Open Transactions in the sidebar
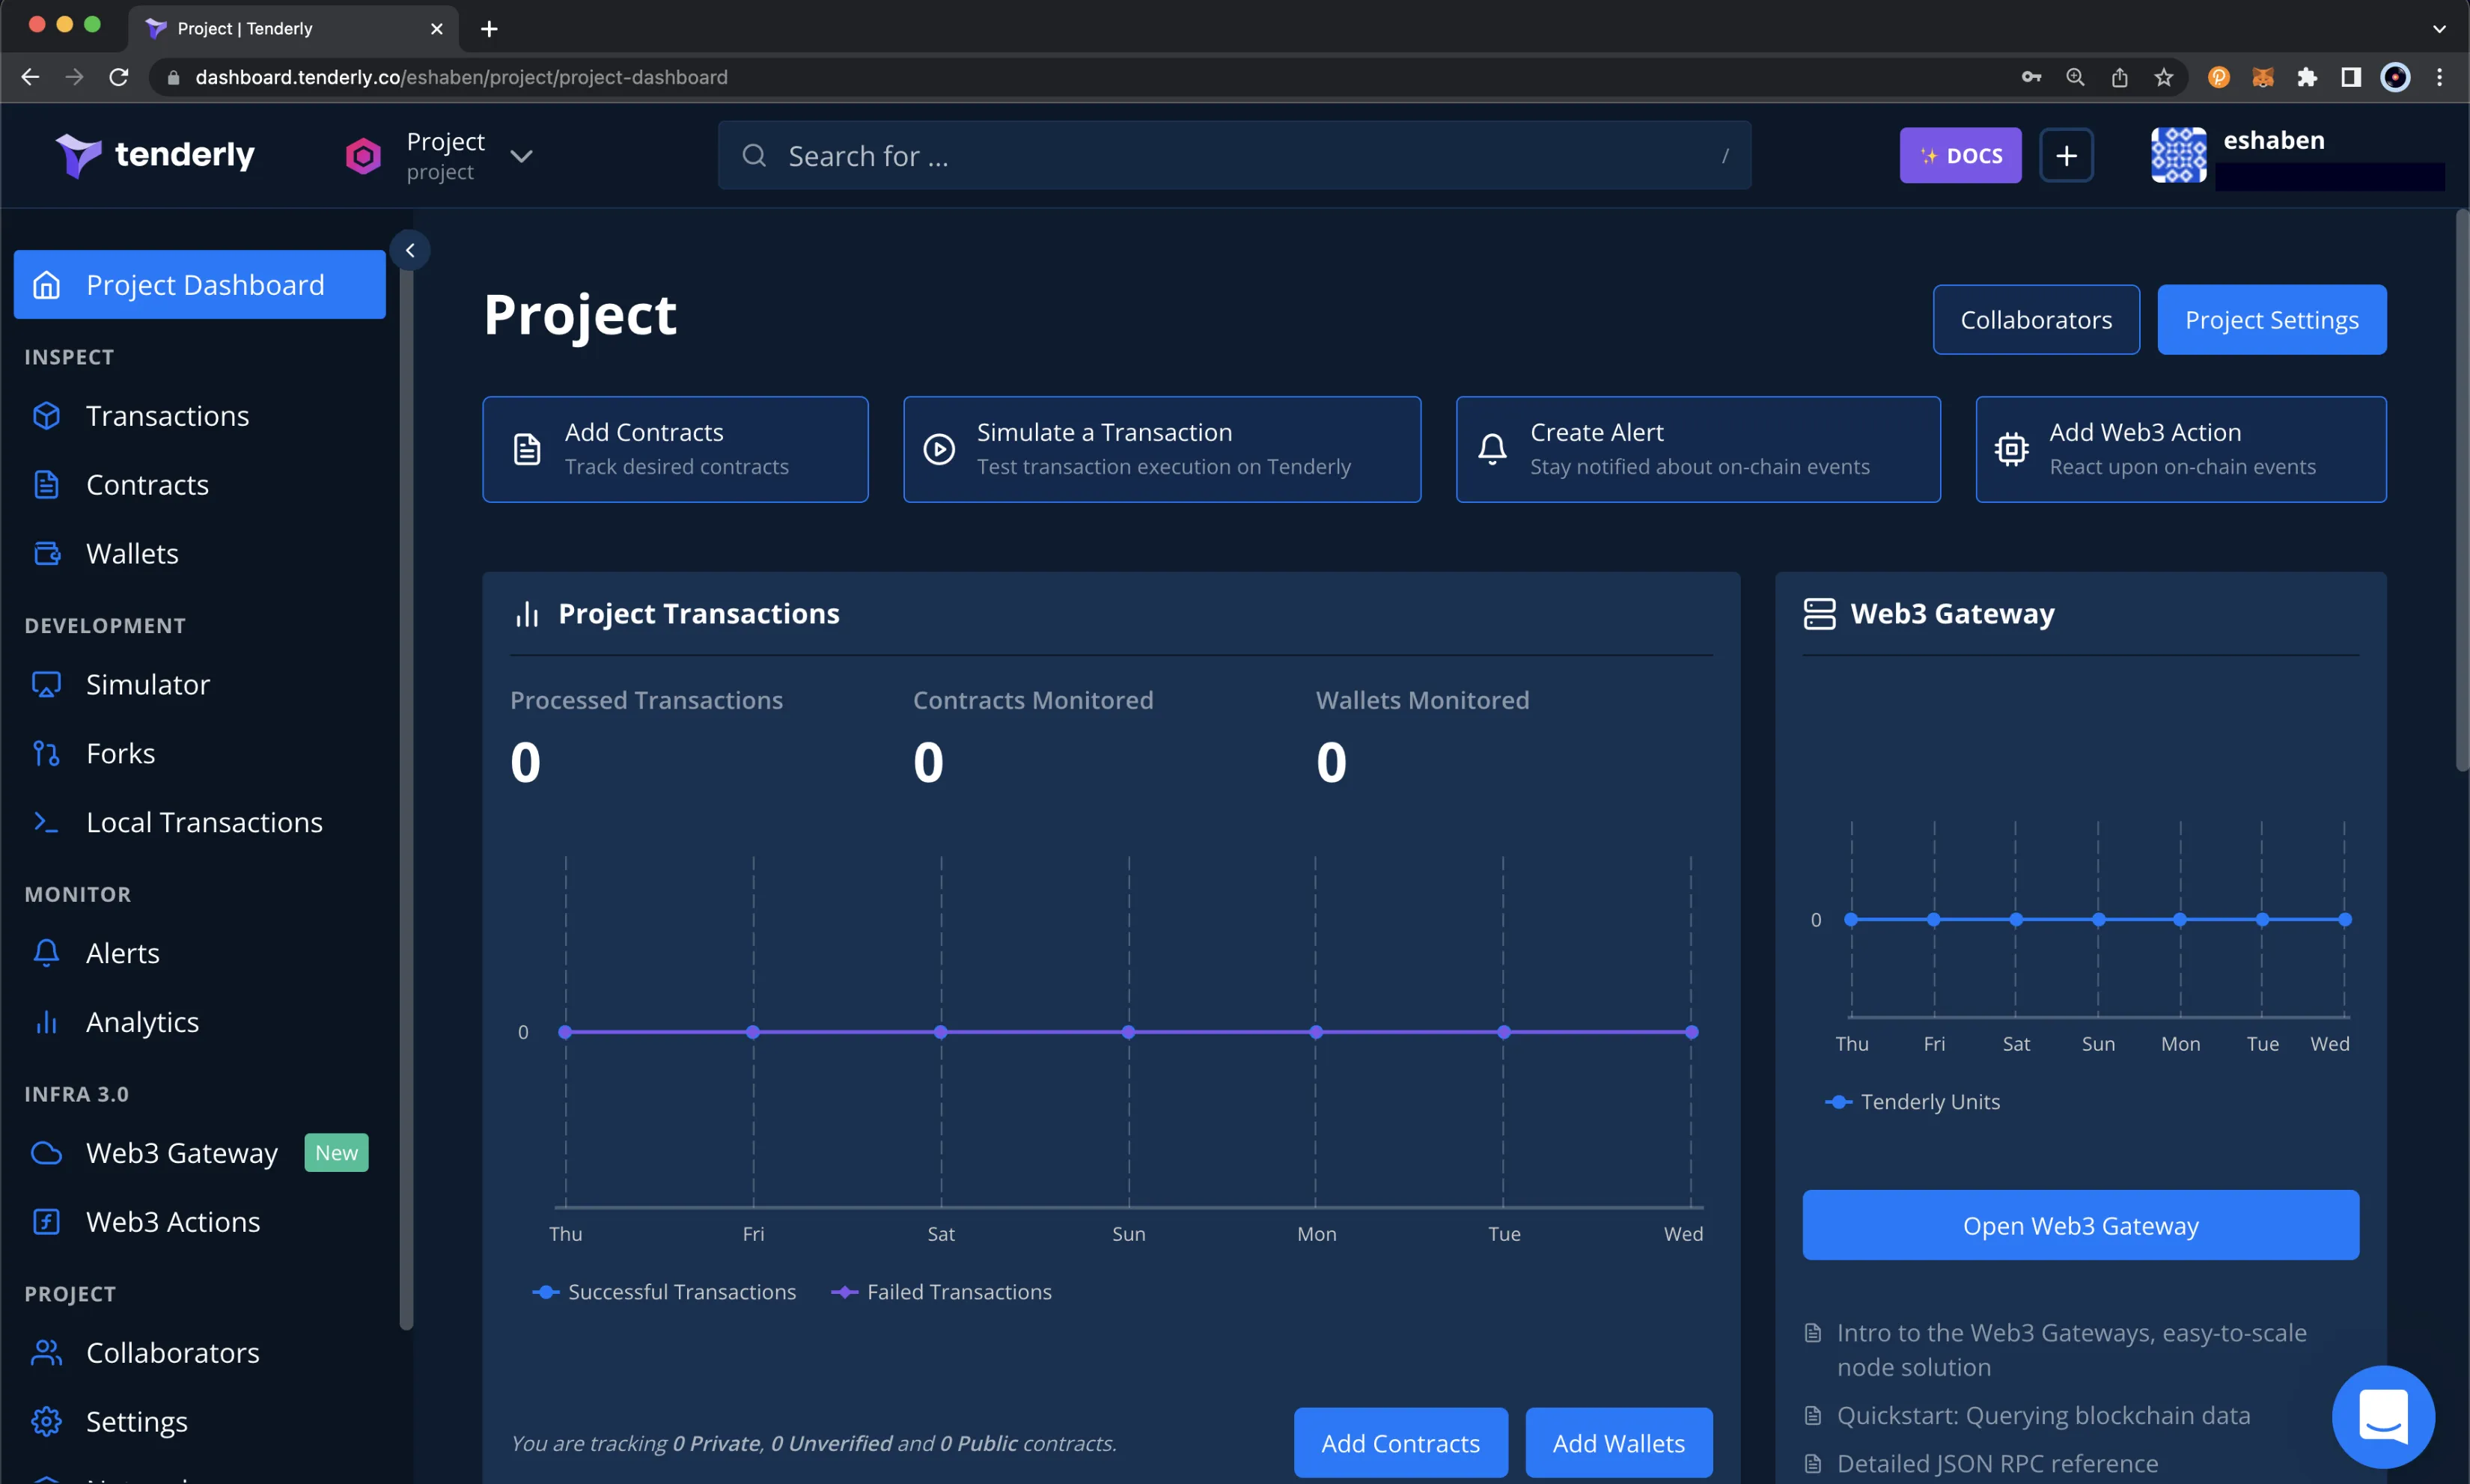 pos(168,415)
